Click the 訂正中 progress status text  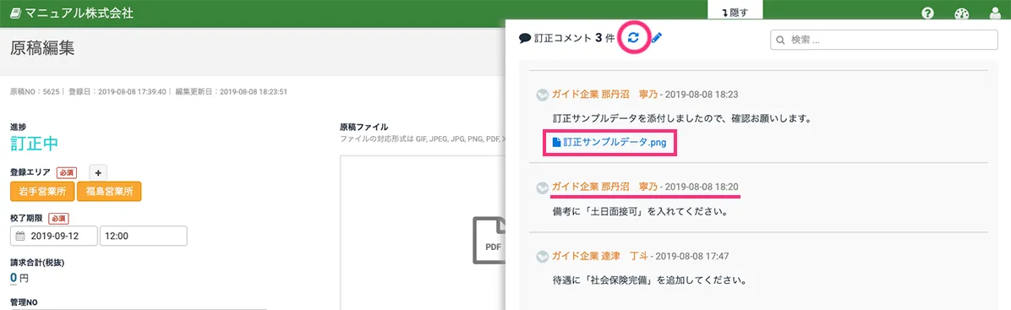tap(34, 143)
